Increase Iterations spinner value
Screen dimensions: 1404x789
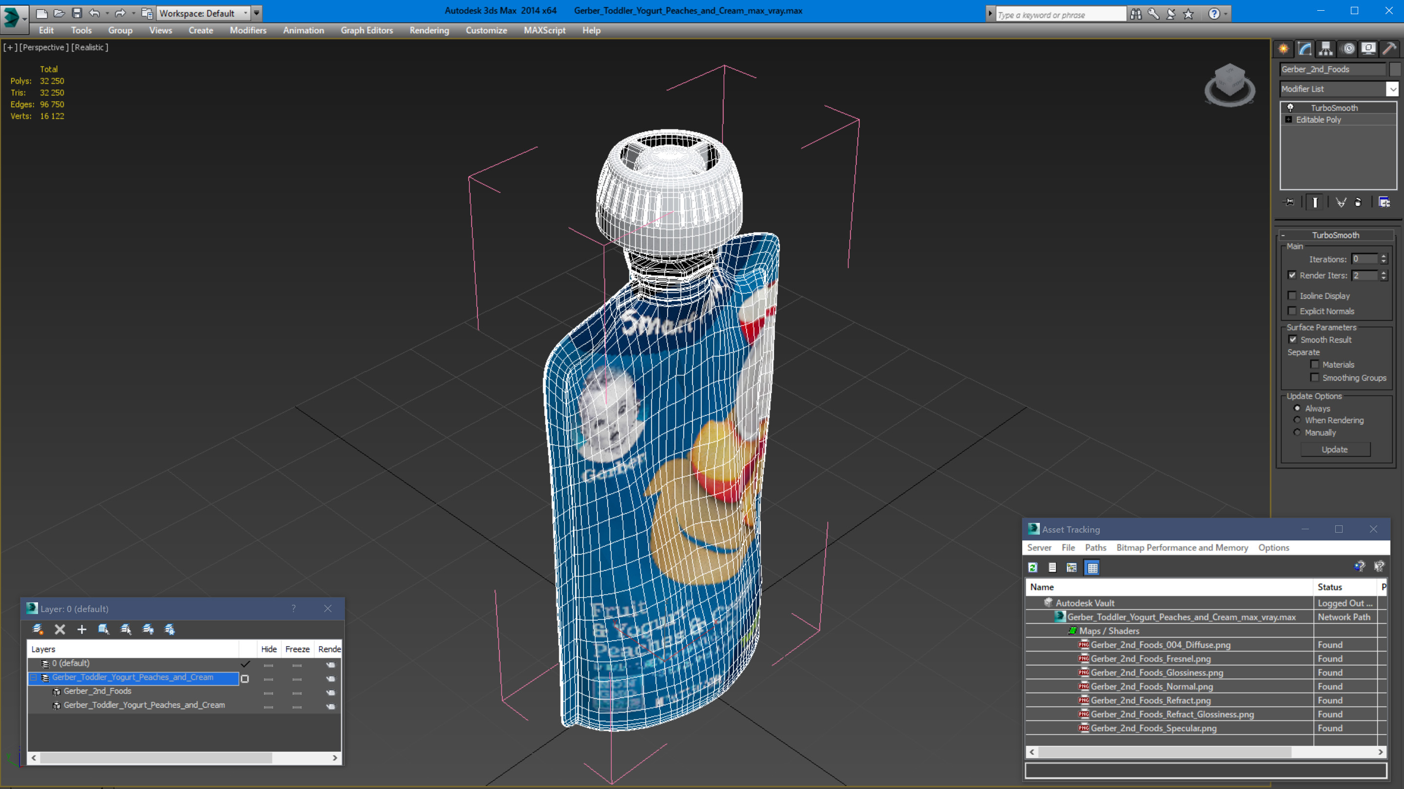pos(1384,256)
